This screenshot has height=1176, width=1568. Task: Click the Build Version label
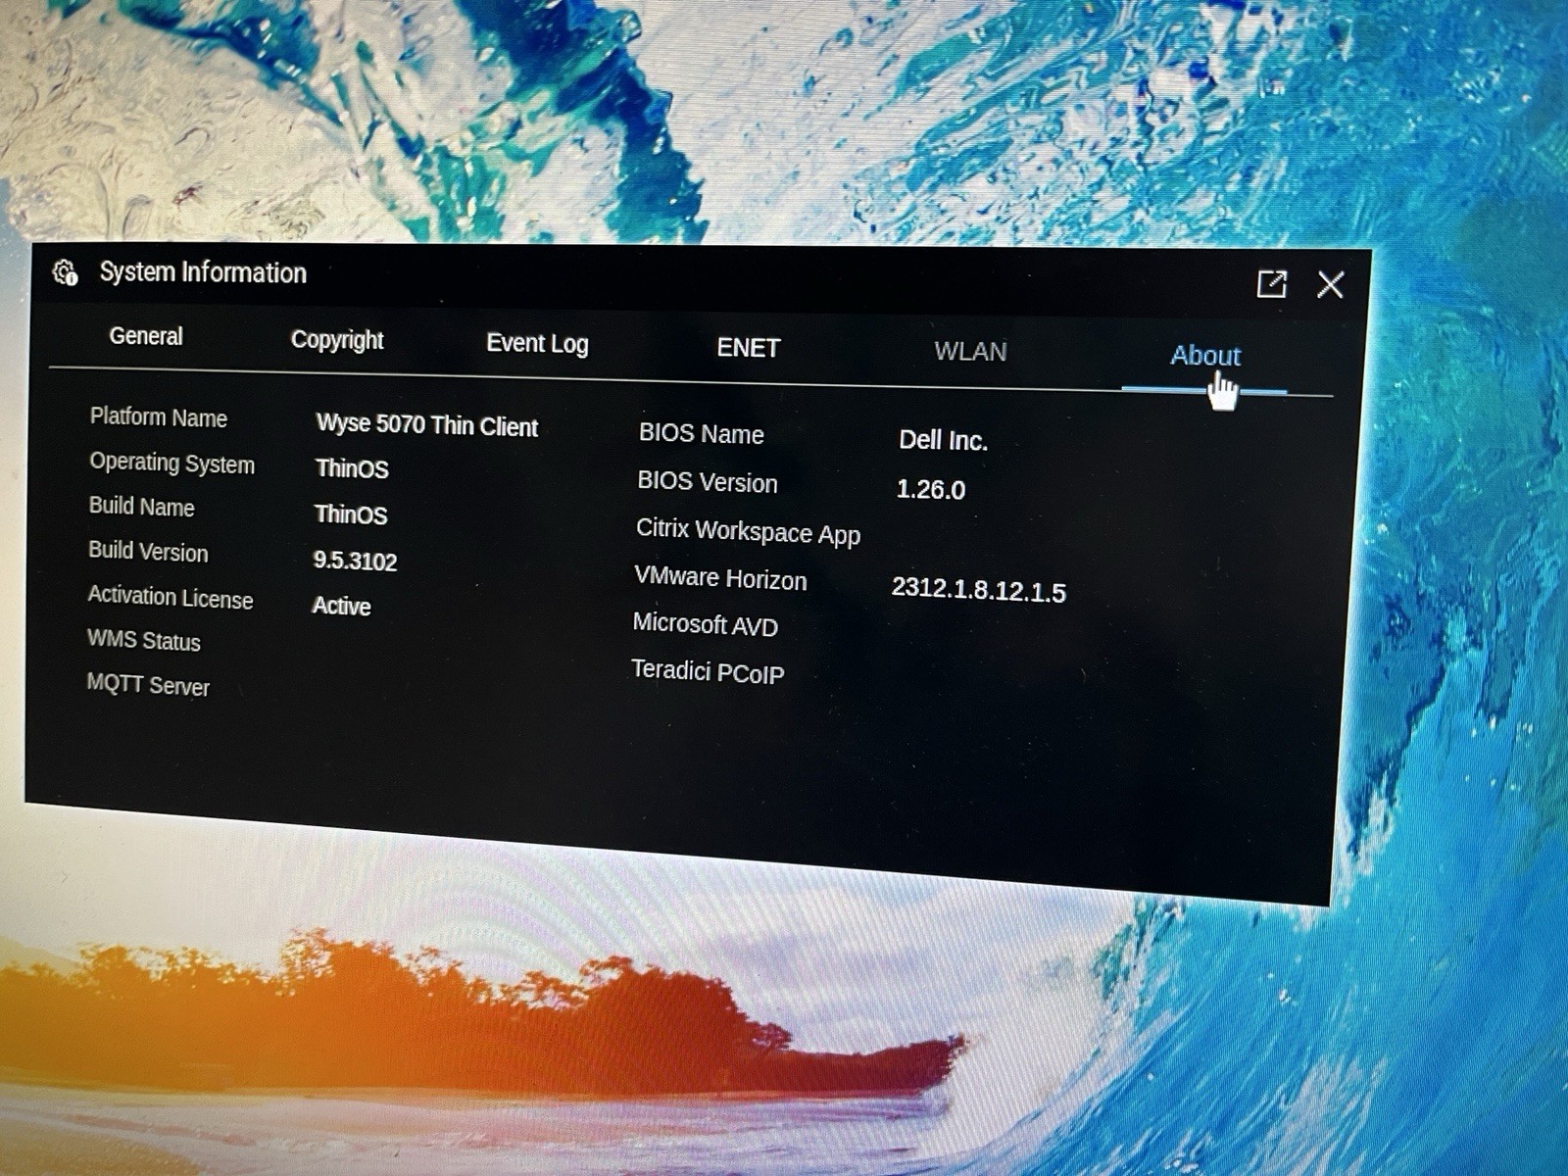[x=148, y=552]
